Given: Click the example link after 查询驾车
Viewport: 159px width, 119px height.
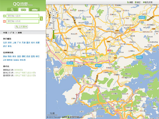Looking at the screenshot, I should tap(24, 76).
